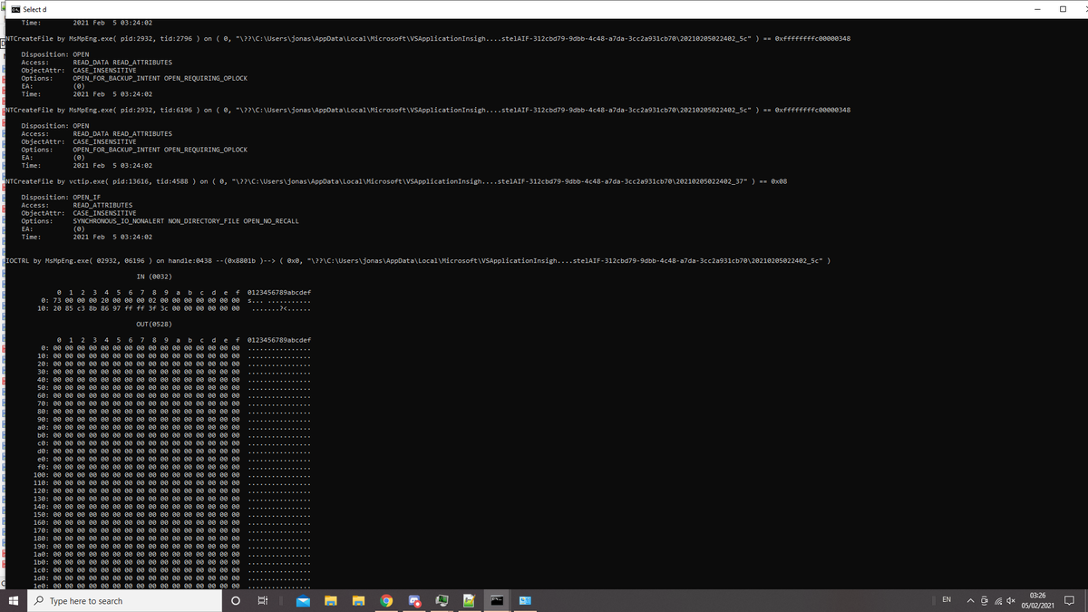Image resolution: width=1088 pixels, height=612 pixels.
Task: Minimize the console window
Action: click(x=1038, y=9)
